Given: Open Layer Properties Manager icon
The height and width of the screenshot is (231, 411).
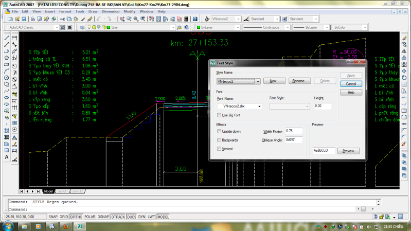Looking at the screenshot, I should (82, 27).
